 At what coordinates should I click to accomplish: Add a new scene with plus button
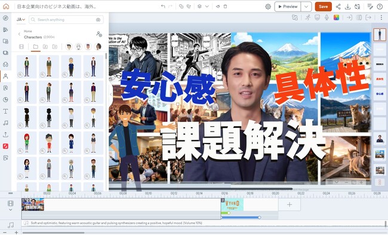click(x=290, y=205)
